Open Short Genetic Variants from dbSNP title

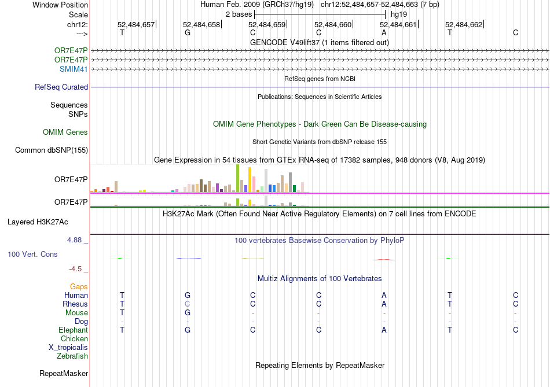[320, 142]
